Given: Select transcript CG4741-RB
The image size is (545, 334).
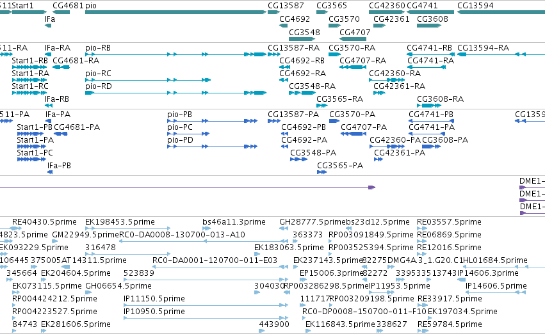Looking at the screenshot, I should [x=430, y=54].
